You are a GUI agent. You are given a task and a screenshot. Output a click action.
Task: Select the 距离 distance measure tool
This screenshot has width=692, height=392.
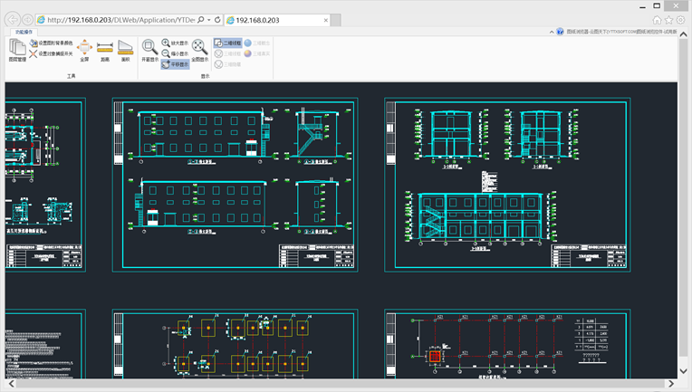click(104, 49)
